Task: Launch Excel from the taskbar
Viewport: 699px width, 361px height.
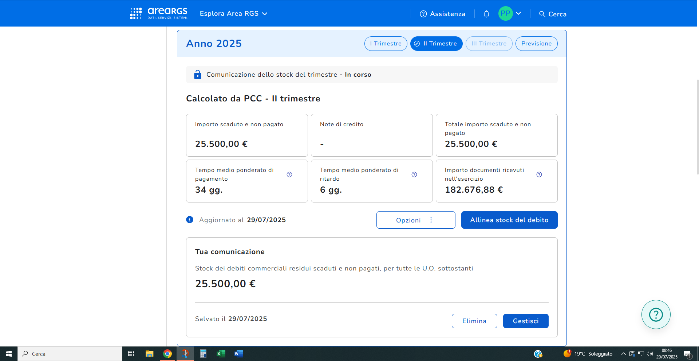Action: tap(221, 354)
